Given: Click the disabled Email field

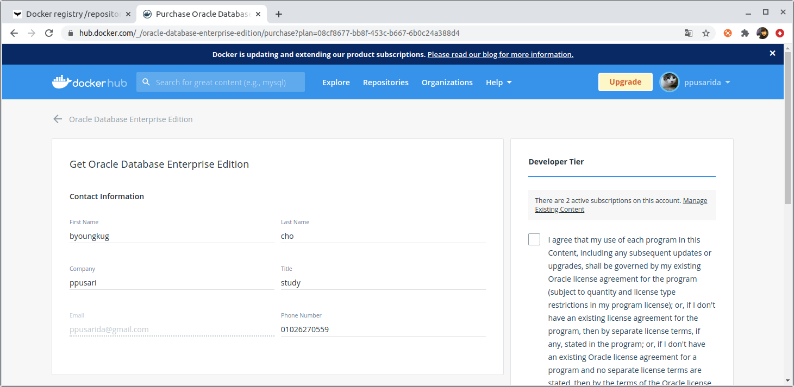Looking at the screenshot, I should click(x=172, y=329).
